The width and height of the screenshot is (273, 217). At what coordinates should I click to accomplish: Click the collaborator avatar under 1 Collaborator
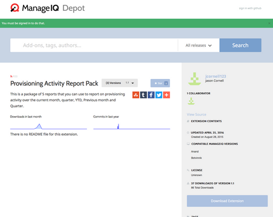(191, 101)
